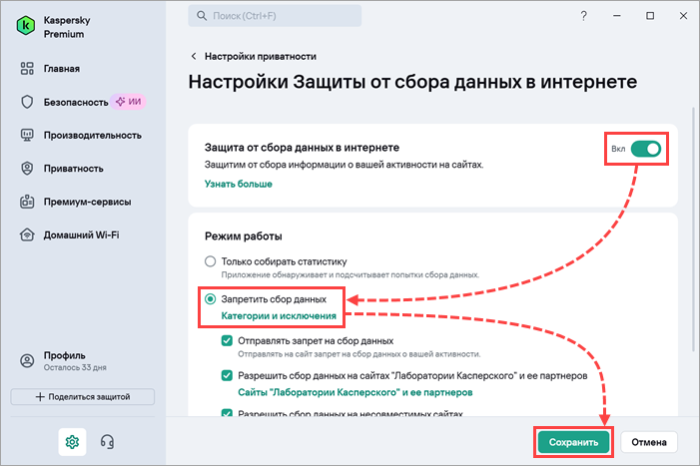Click the monitor icon beside Производительность

27,135
